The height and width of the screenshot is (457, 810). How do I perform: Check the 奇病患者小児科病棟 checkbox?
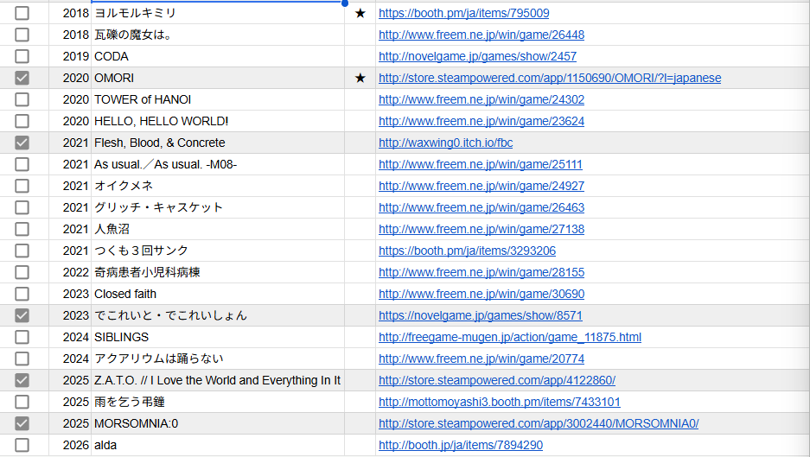pos(22,272)
